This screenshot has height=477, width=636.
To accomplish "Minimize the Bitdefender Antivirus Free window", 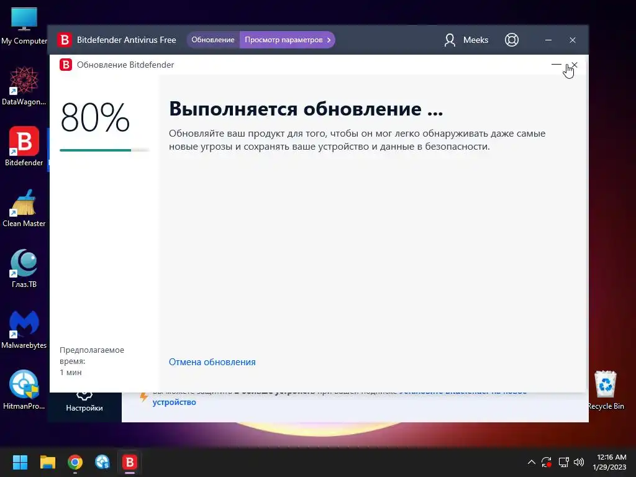I will point(548,40).
